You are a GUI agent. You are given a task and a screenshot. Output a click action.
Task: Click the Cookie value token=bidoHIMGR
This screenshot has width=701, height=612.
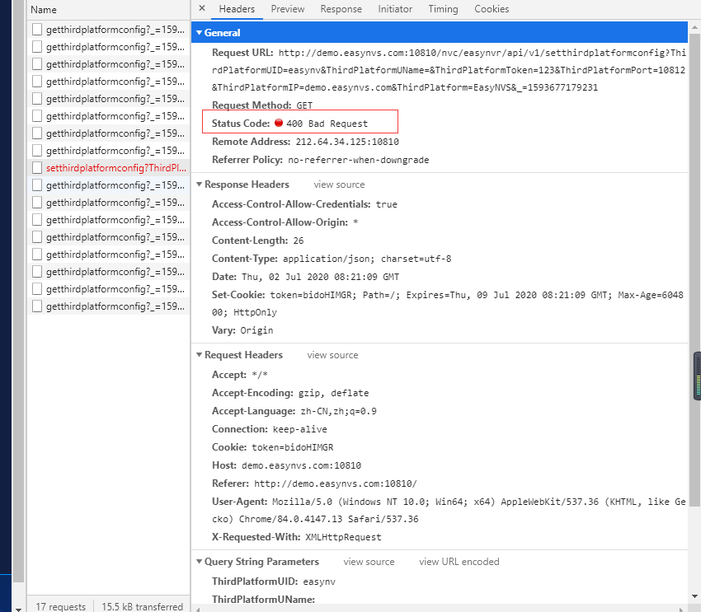tap(293, 447)
